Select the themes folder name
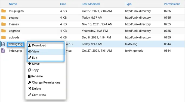 (x=14, y=24)
